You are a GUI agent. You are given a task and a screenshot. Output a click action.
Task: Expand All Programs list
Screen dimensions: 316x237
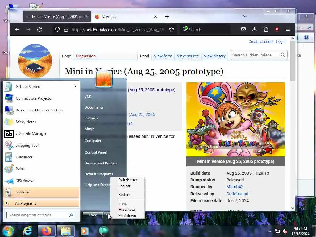[x=41, y=203]
